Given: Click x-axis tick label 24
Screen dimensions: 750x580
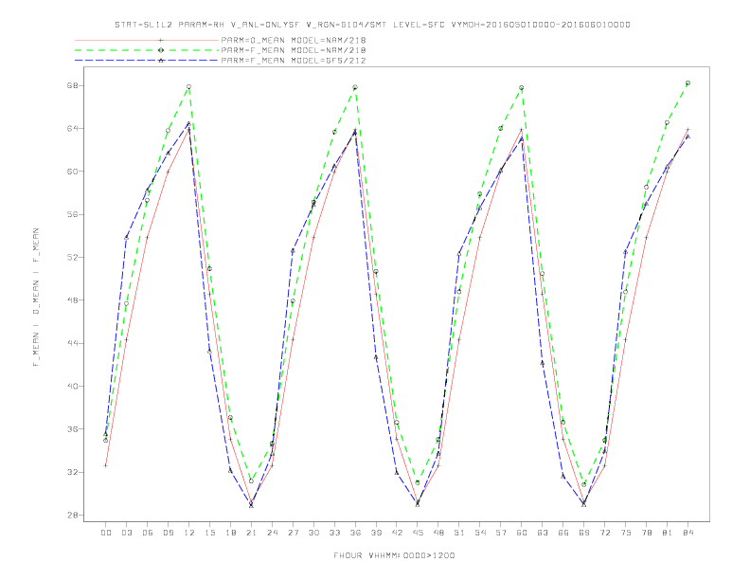Looking at the screenshot, I should click(272, 533).
